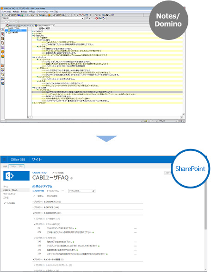Click the select-all checkmark in list header
This screenshot has height=272, width=211.
click(34, 196)
